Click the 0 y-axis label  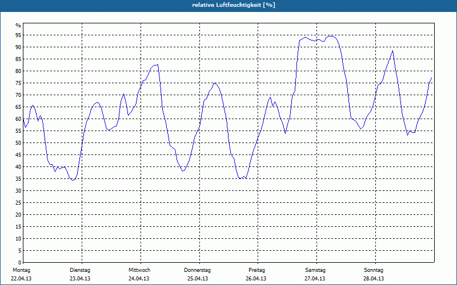pos(19,263)
